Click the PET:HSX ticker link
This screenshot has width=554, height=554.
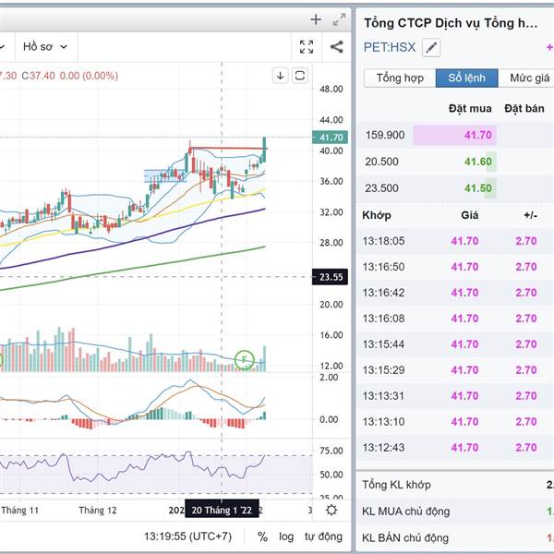click(x=390, y=47)
